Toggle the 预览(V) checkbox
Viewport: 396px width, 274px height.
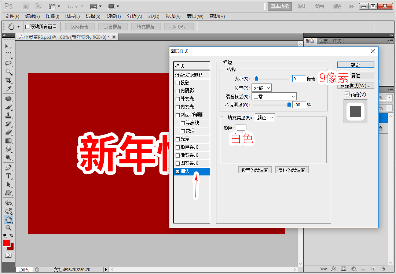coord(347,94)
